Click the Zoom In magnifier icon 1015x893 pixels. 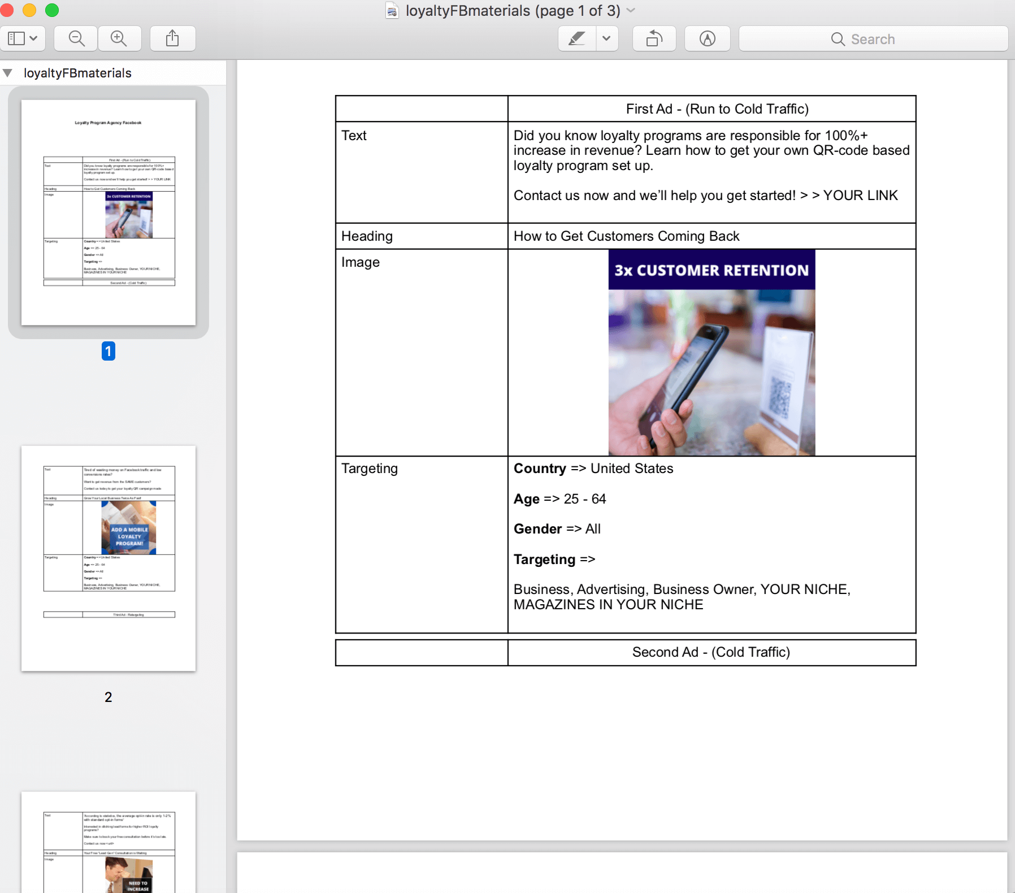119,38
